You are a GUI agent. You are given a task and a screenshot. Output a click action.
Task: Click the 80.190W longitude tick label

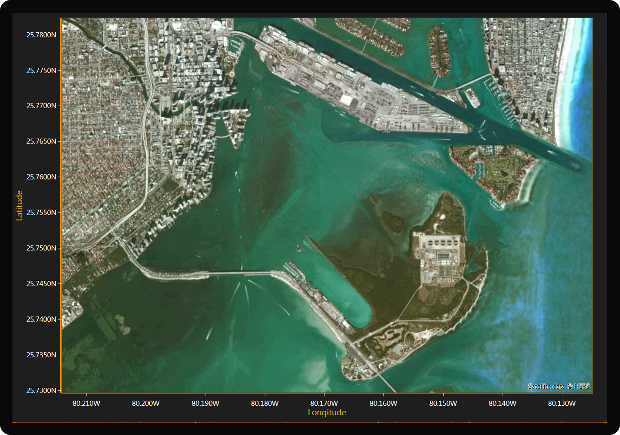[x=205, y=403]
